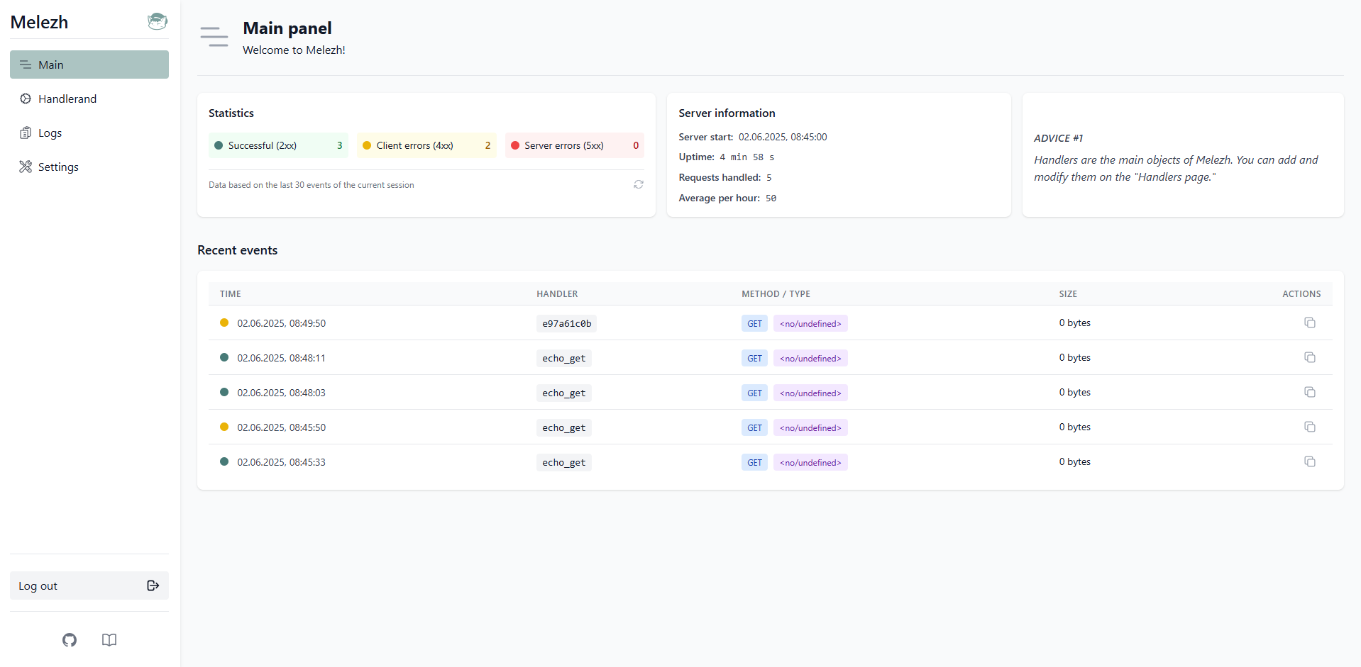The height and width of the screenshot is (667, 1361).
Task: Copy the 08:48:11 event using its icon
Action: pyautogui.click(x=1310, y=357)
